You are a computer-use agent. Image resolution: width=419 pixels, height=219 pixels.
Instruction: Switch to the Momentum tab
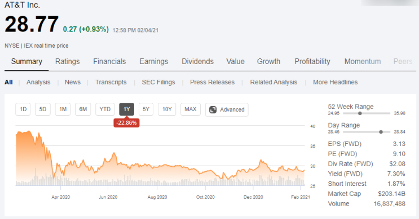[x=363, y=61]
